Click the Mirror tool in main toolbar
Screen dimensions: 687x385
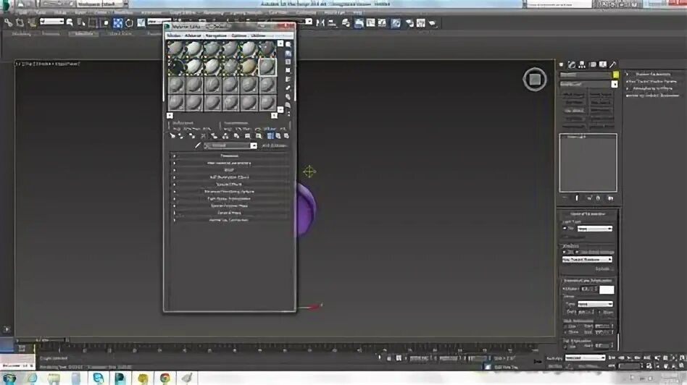tap(320, 22)
